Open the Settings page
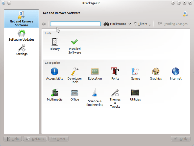 [21, 50]
